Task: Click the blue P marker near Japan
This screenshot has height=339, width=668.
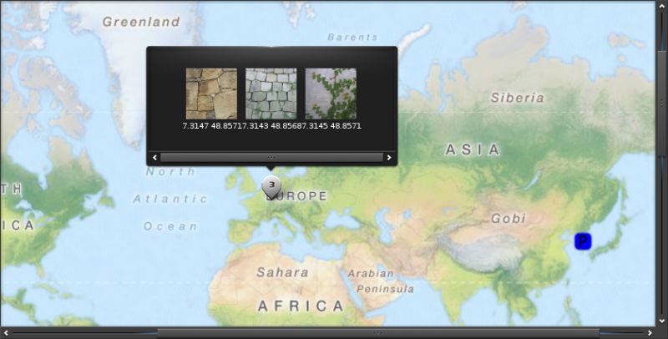Action: [x=583, y=241]
